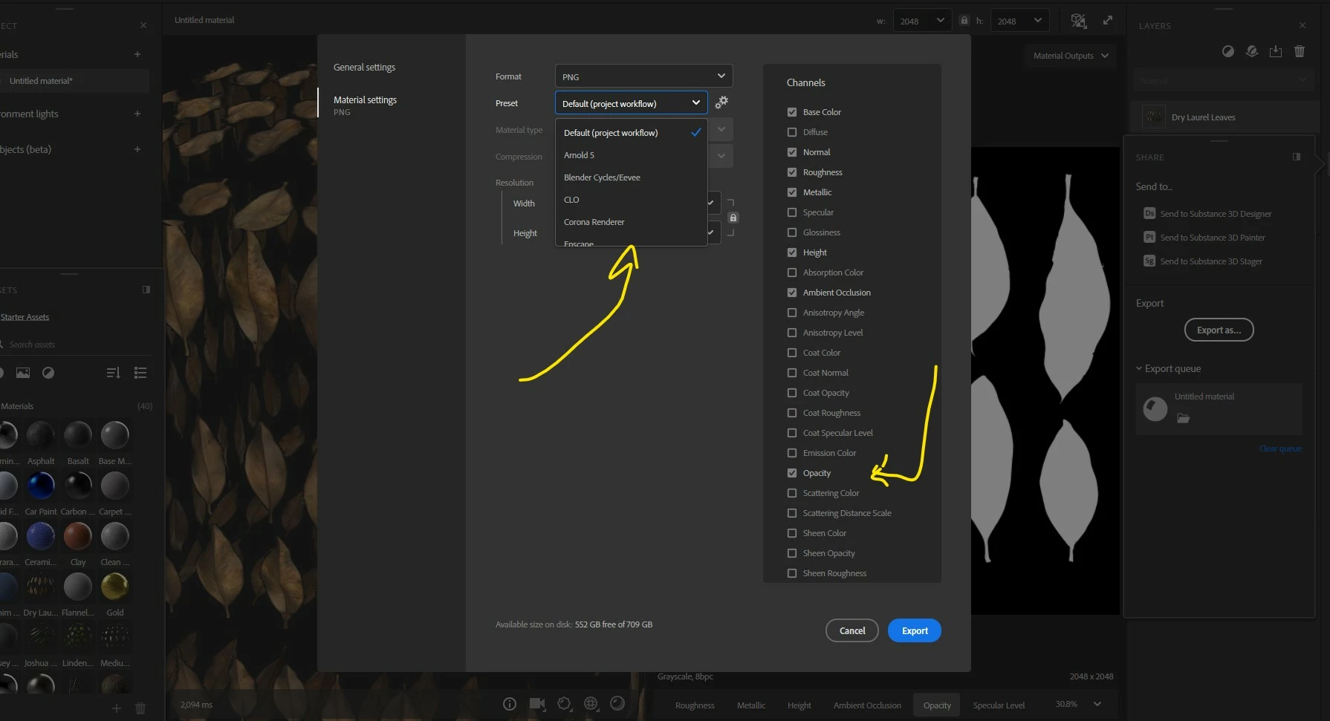Select the Gold material thumbnail

click(x=114, y=587)
